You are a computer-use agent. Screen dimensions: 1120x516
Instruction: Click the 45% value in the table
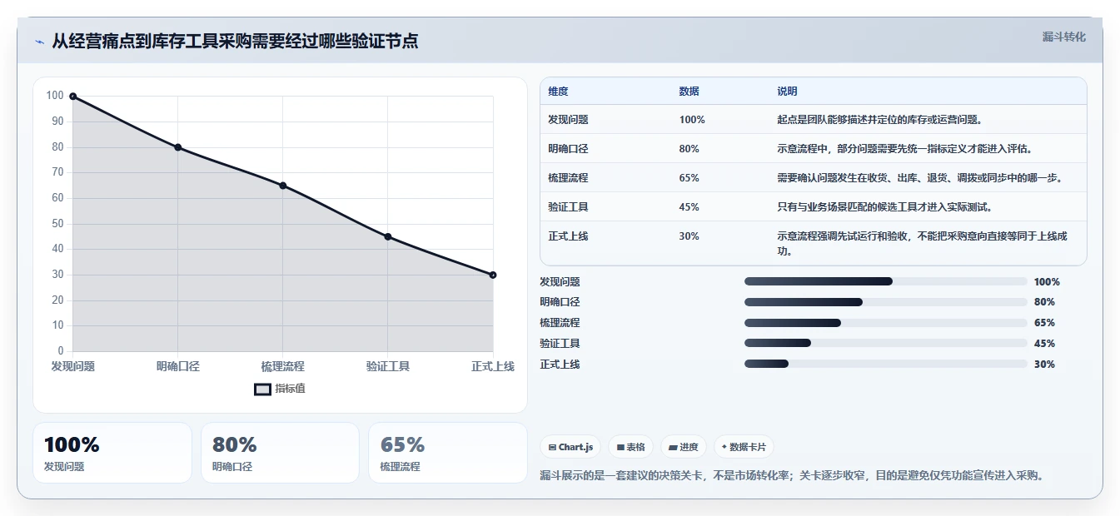point(689,207)
